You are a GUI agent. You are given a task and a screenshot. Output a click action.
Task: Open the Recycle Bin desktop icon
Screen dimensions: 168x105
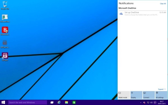click(5, 5)
